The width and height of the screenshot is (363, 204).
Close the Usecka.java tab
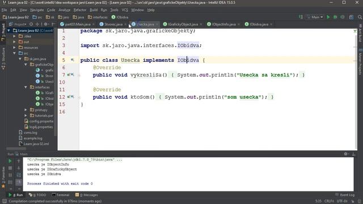coord(157,24)
